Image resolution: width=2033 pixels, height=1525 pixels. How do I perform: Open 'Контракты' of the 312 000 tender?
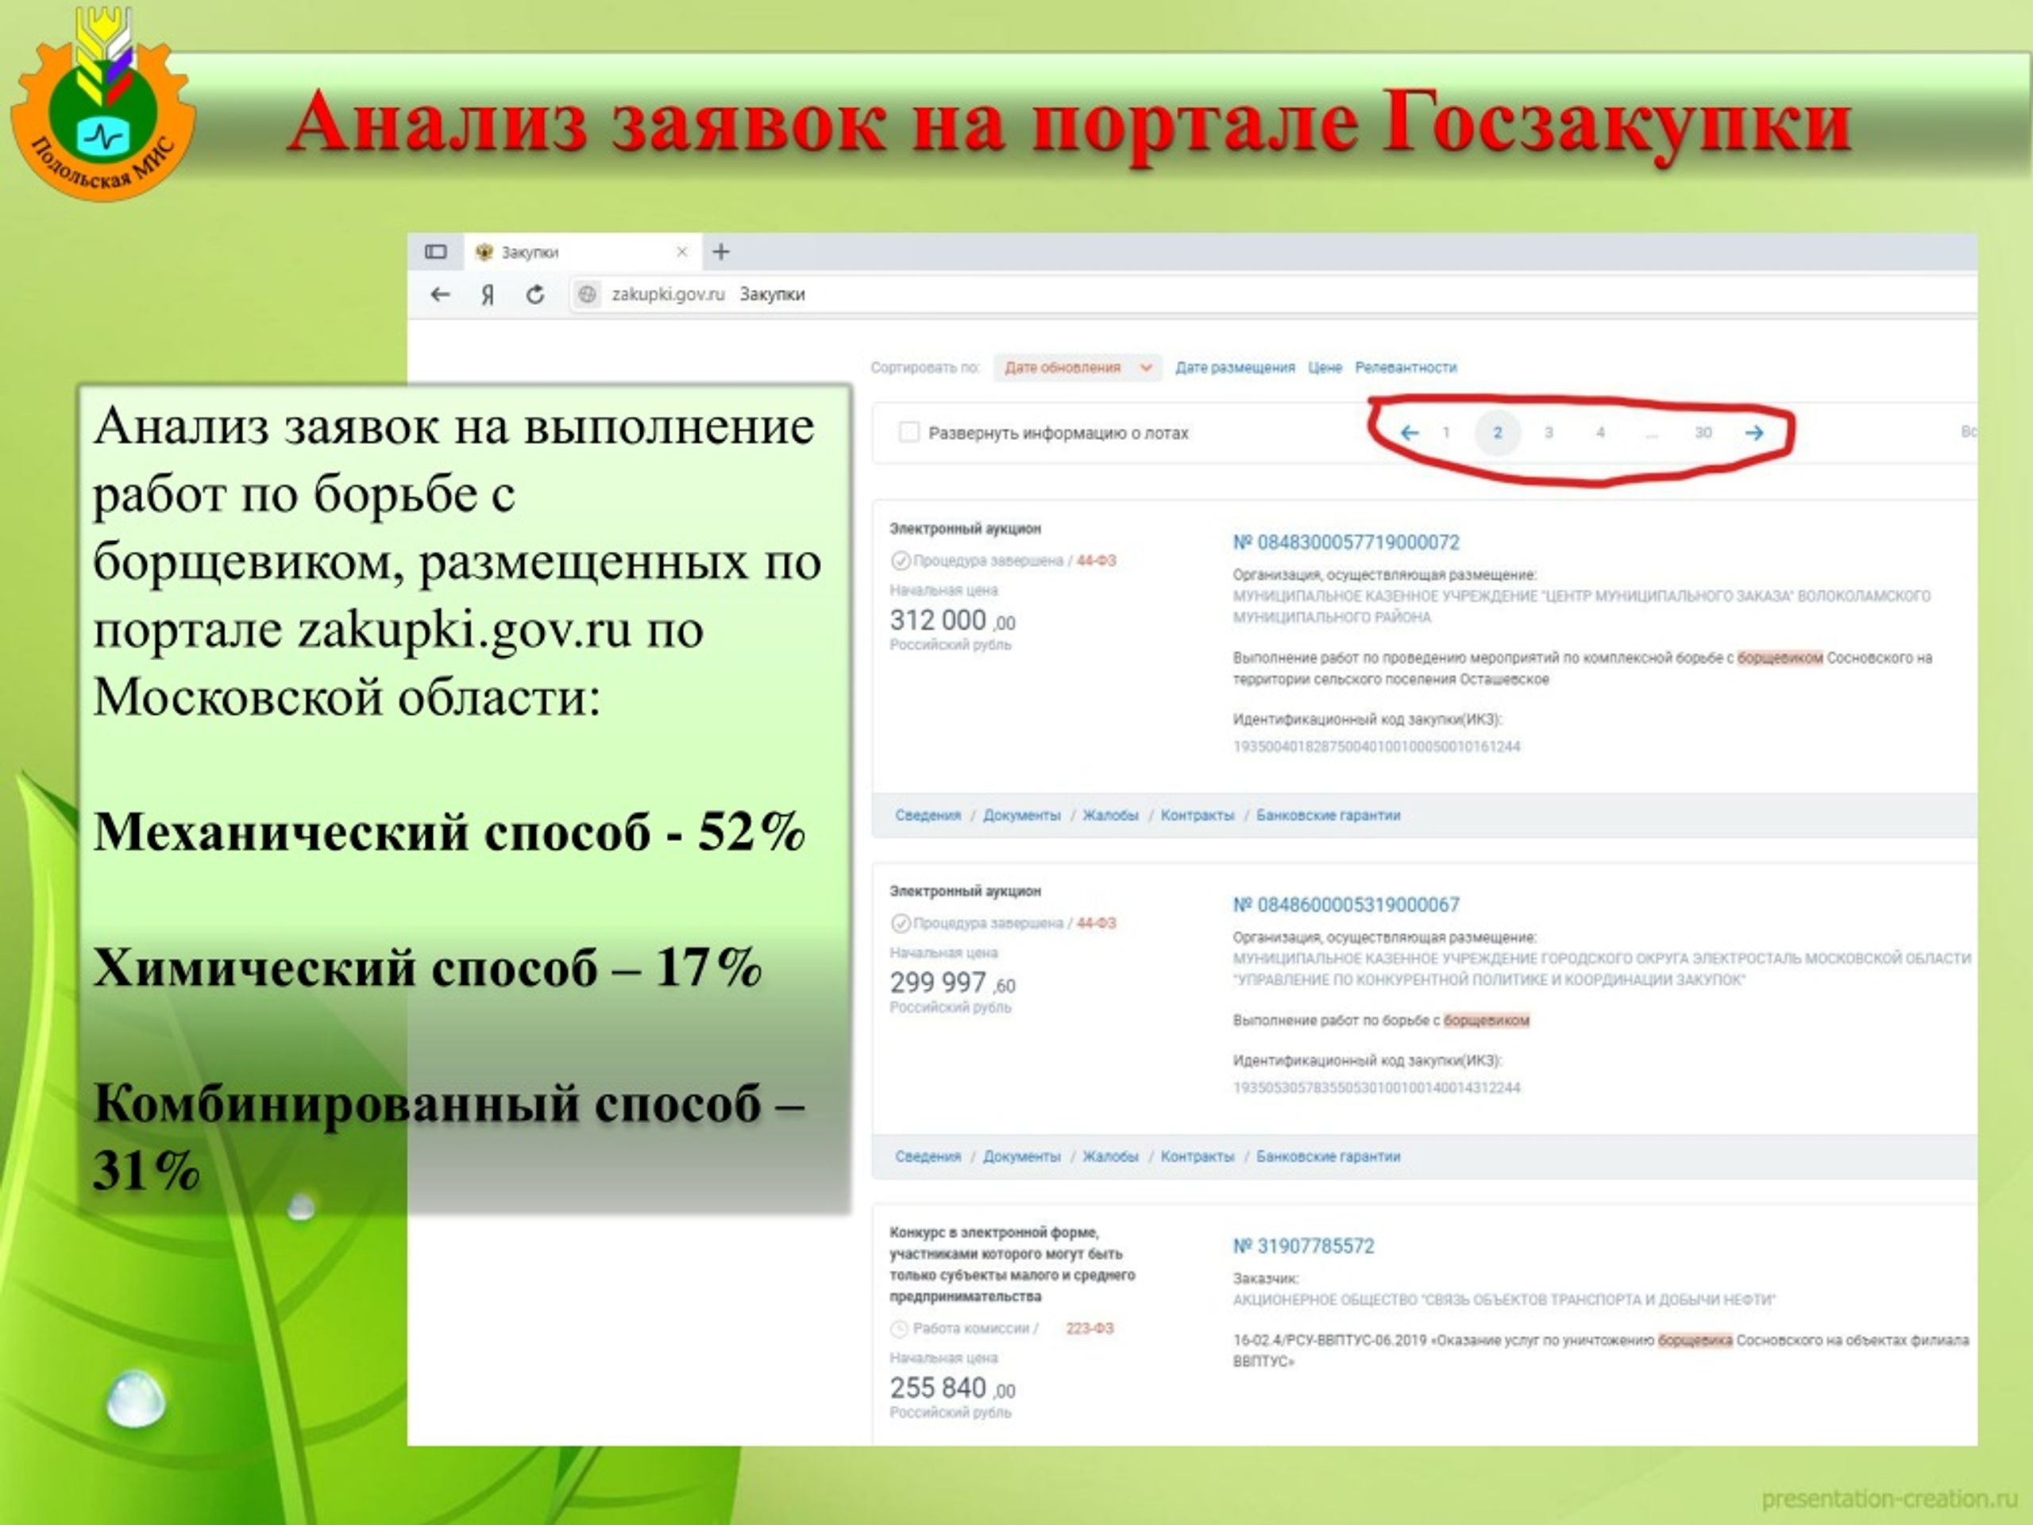pyautogui.click(x=1197, y=816)
